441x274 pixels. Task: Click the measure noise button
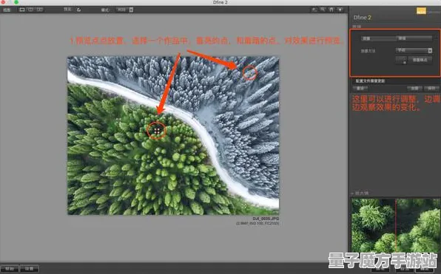pos(420,60)
